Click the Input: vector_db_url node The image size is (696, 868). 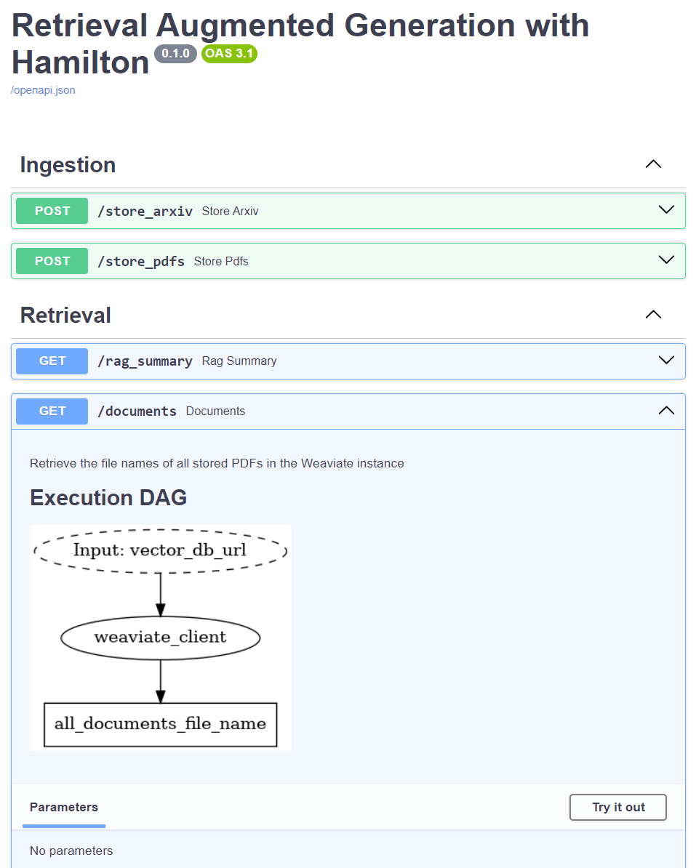pyautogui.click(x=160, y=550)
